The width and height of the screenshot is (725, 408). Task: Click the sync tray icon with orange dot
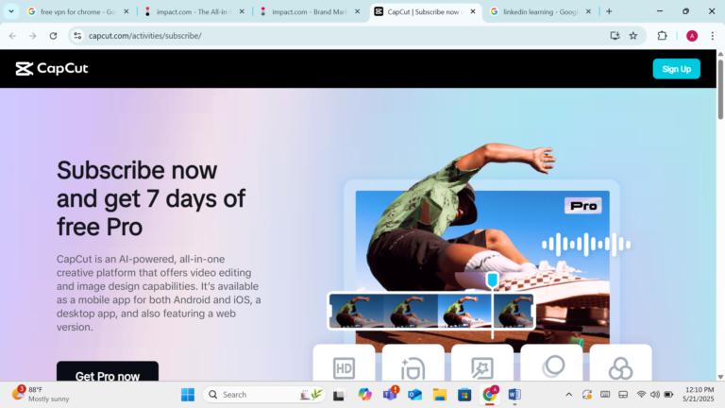point(587,395)
